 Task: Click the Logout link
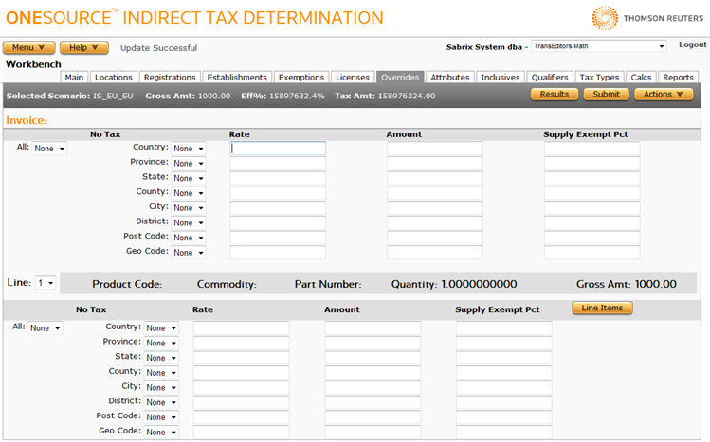point(692,45)
